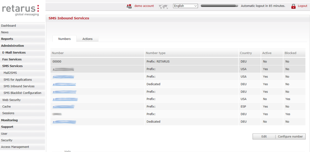Sort table by Country column header

tap(246, 53)
